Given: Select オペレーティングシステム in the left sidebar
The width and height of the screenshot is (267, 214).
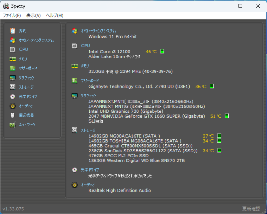Looking at the screenshot, I should click(36, 40).
